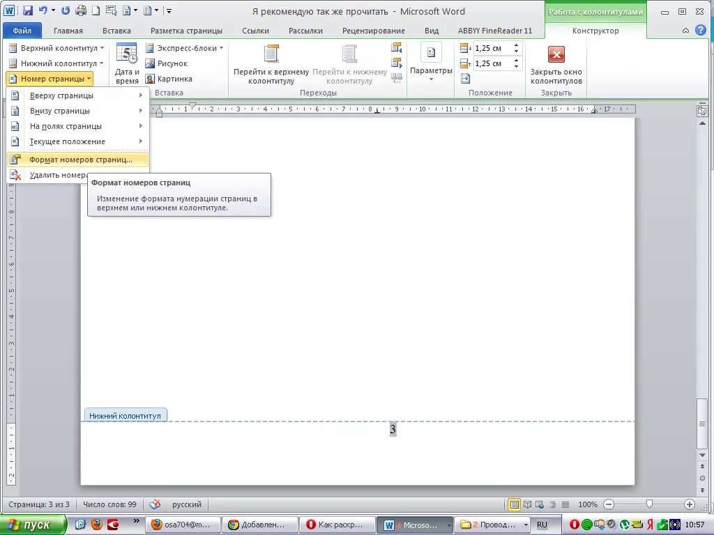Toggle the ruler button above scrollbar

[x=702, y=111]
